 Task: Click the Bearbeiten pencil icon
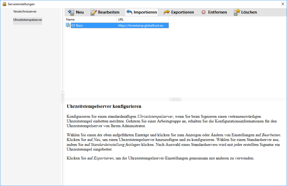94,12
